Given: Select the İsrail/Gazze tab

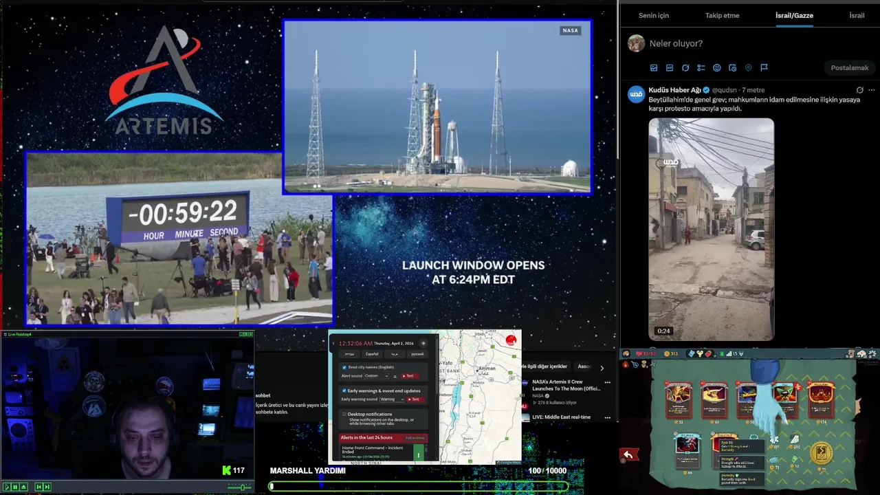Looking at the screenshot, I should click(x=794, y=15).
